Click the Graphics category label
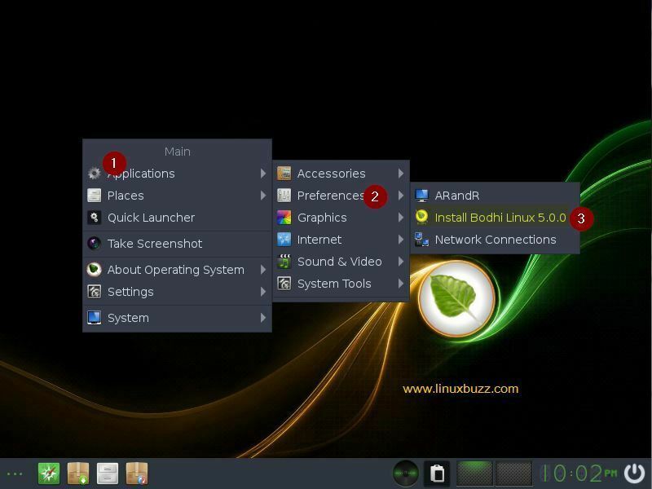This screenshot has height=489, width=652. click(322, 218)
